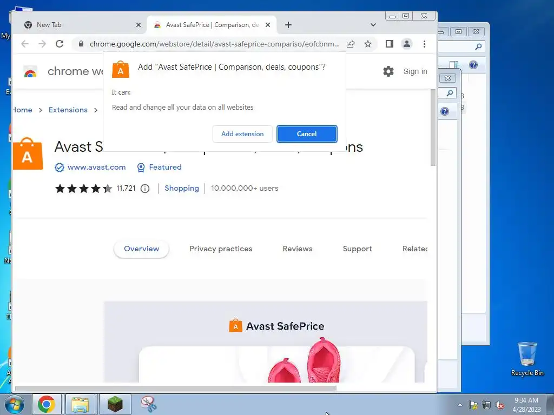Open the Related tab

pos(415,249)
